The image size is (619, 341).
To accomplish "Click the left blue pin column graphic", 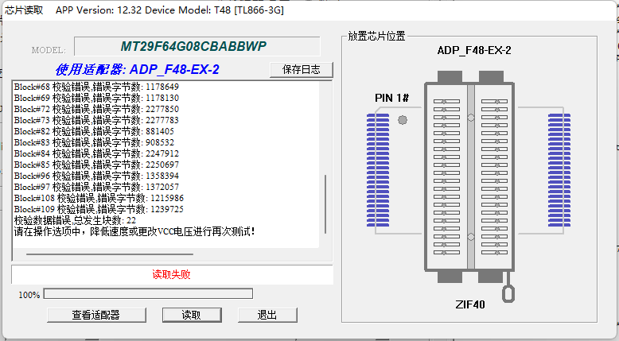I will coord(377,170).
